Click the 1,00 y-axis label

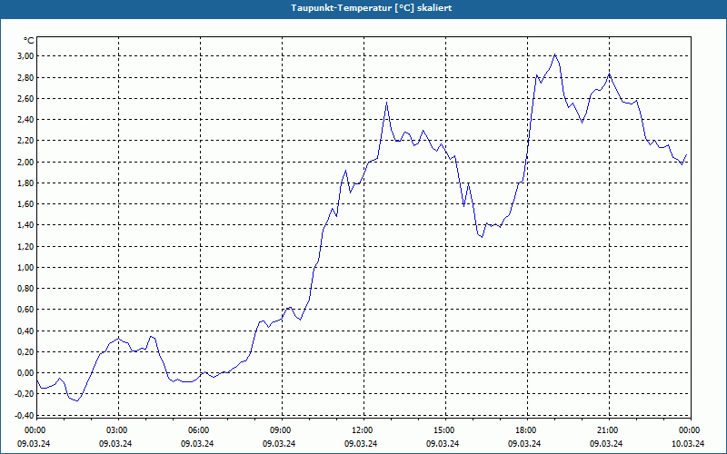click(x=26, y=267)
